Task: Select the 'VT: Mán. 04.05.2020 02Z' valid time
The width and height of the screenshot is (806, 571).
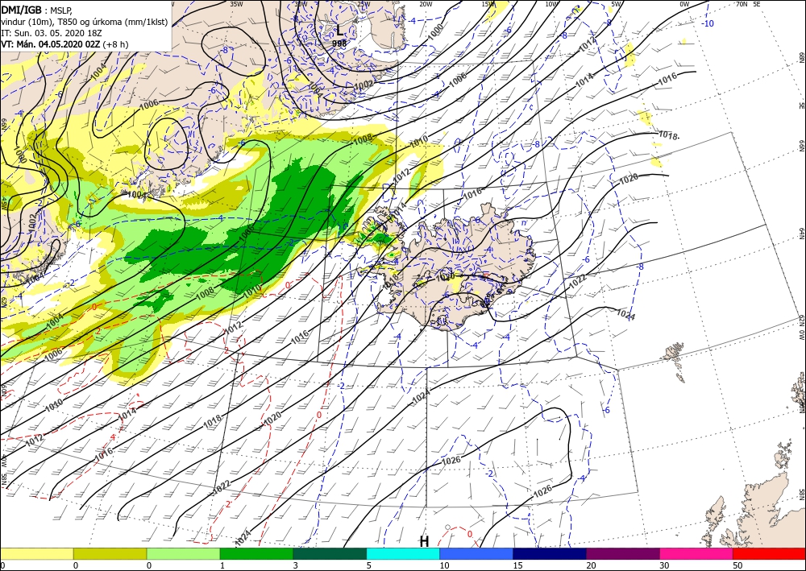Action: click(50, 44)
